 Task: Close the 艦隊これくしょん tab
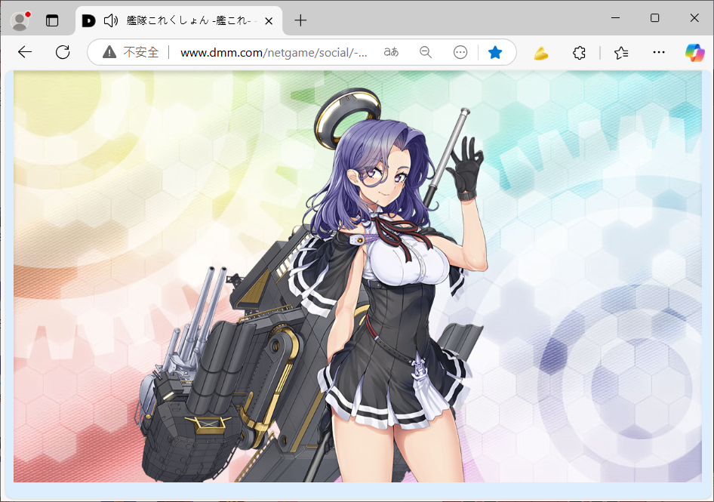[x=269, y=21]
